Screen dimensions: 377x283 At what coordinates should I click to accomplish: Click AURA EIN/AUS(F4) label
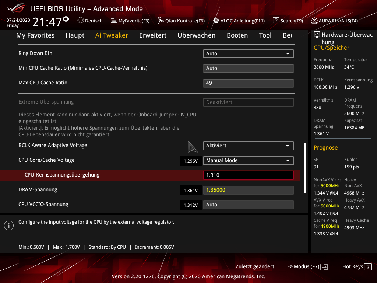click(338, 21)
